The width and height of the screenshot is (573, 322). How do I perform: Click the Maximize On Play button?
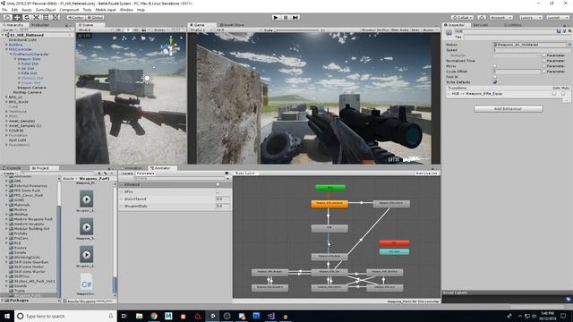(375, 30)
